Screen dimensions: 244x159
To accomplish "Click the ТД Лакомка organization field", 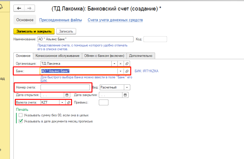I will 76,64.
